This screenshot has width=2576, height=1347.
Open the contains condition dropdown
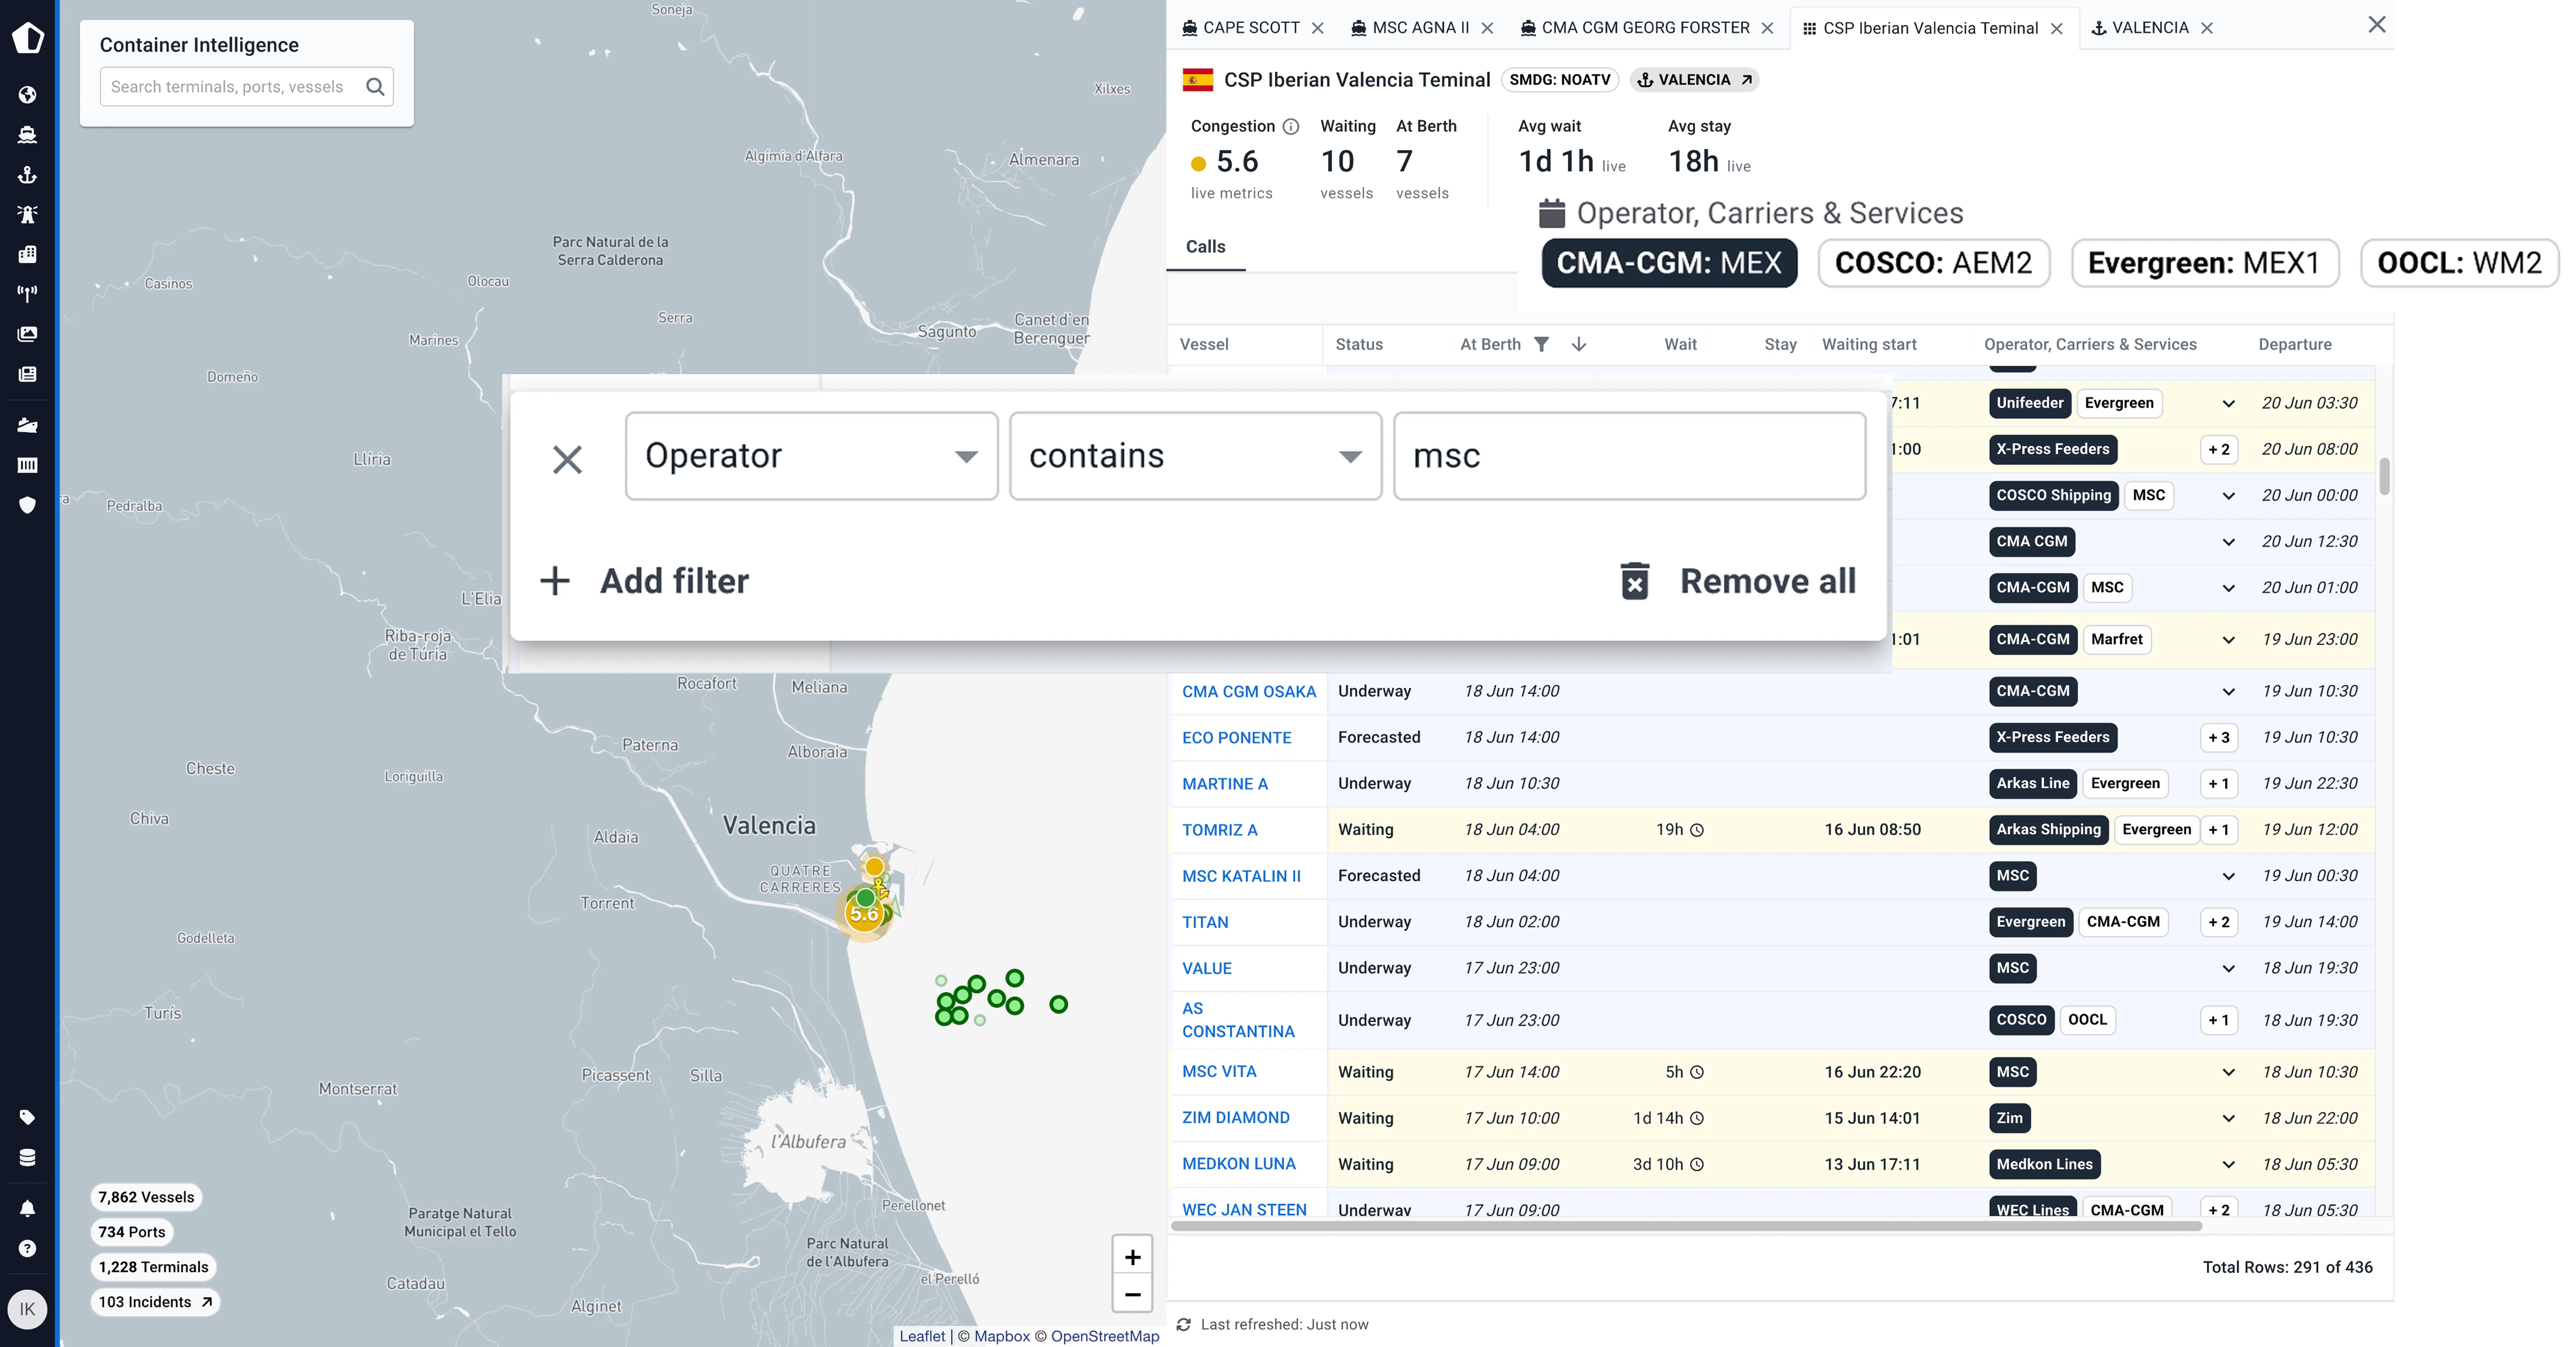pyautogui.click(x=1195, y=456)
